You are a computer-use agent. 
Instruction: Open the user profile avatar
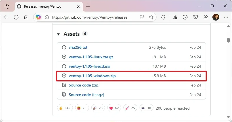pyautogui.click(x=216, y=17)
